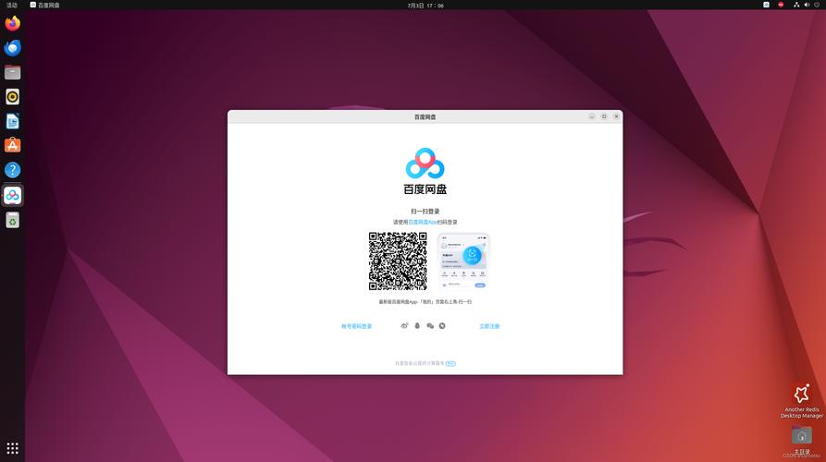Image resolution: width=826 pixels, height=462 pixels.
Task: Choose the QQ penguin login icon
Action: tap(417, 326)
